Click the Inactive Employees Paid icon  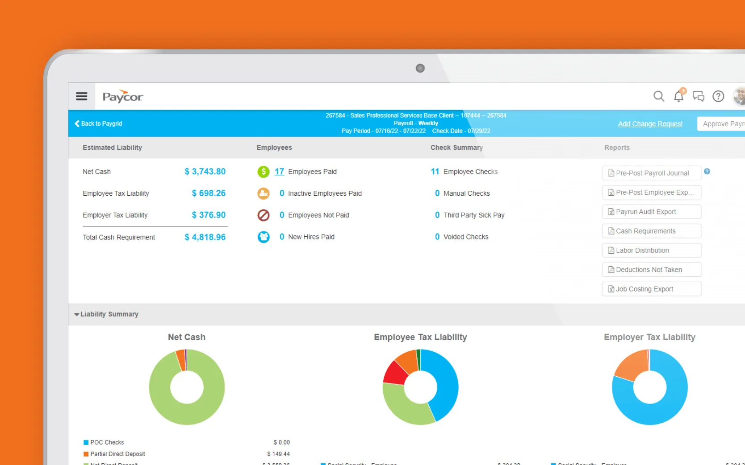[x=264, y=193]
